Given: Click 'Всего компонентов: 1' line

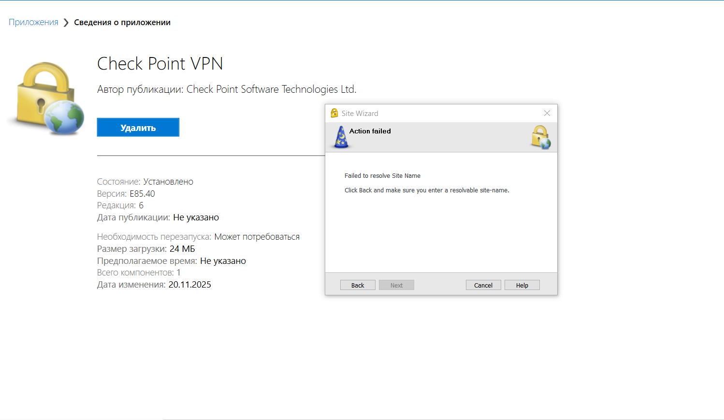Looking at the screenshot, I should pos(139,273).
